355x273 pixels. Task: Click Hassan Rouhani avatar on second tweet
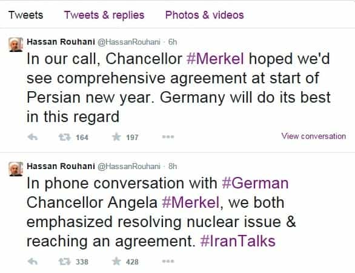[16, 169]
